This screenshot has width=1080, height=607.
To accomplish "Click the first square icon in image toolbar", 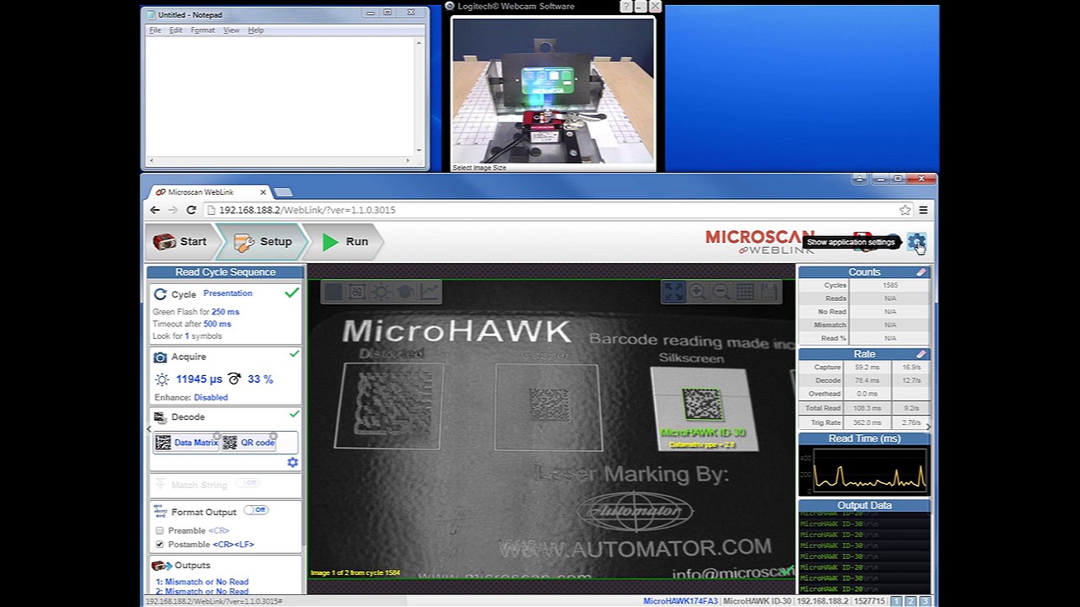I will (332, 292).
